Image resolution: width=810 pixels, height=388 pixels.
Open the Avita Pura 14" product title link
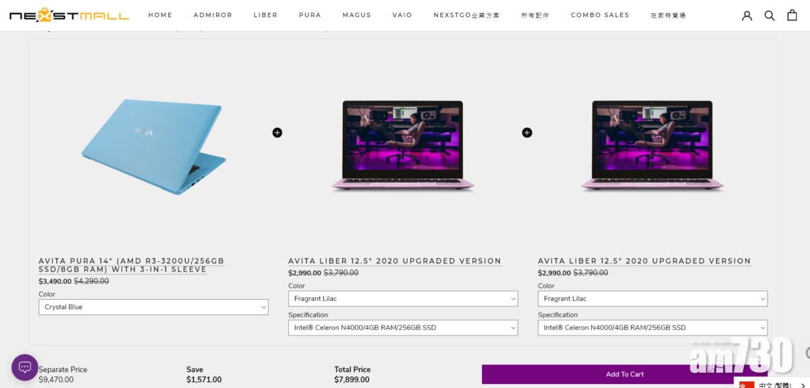(x=132, y=265)
